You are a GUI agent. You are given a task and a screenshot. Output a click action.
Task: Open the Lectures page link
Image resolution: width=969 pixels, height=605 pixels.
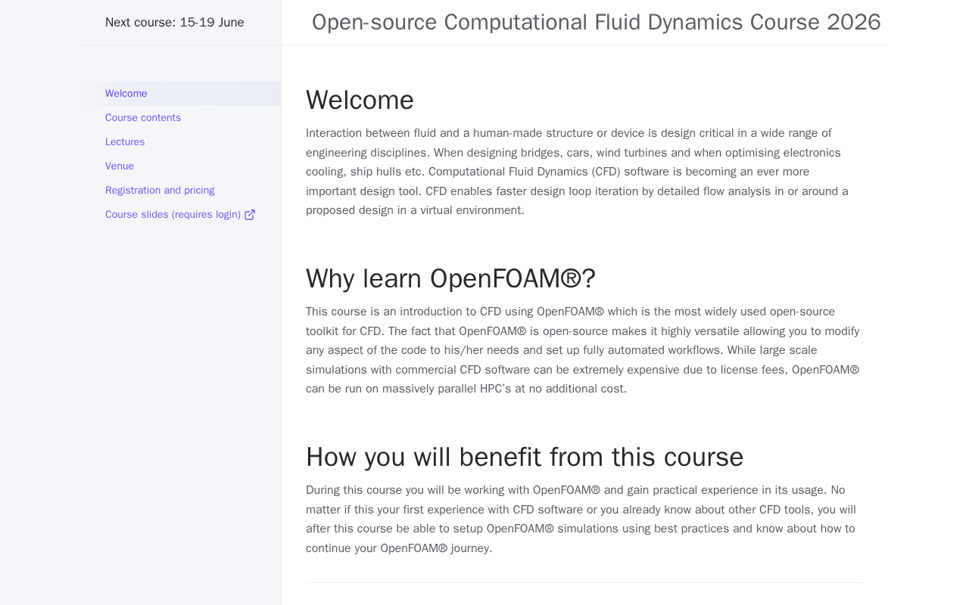[x=125, y=142]
